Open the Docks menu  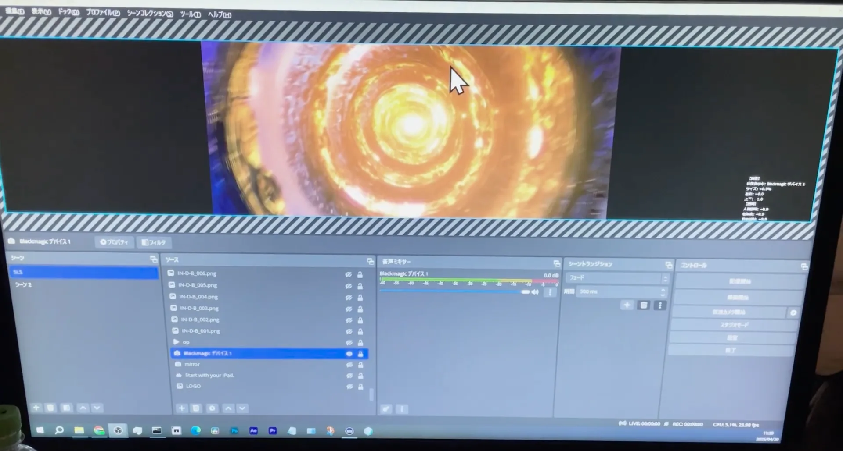coord(68,12)
